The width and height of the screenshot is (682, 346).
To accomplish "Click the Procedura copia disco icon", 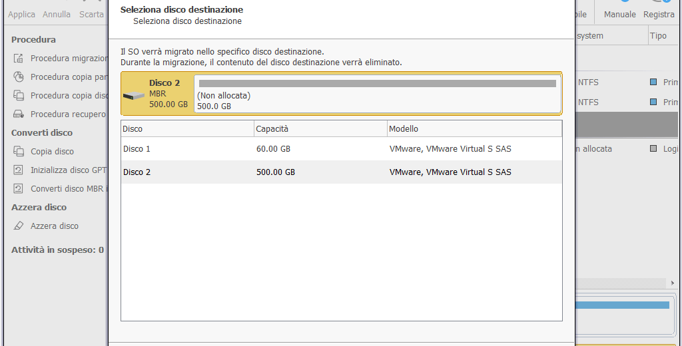I will pos(18,95).
